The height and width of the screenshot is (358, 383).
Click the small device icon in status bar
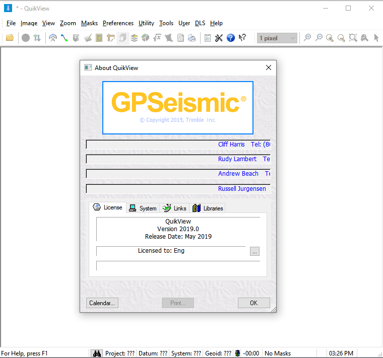pyautogui.click(x=237, y=353)
